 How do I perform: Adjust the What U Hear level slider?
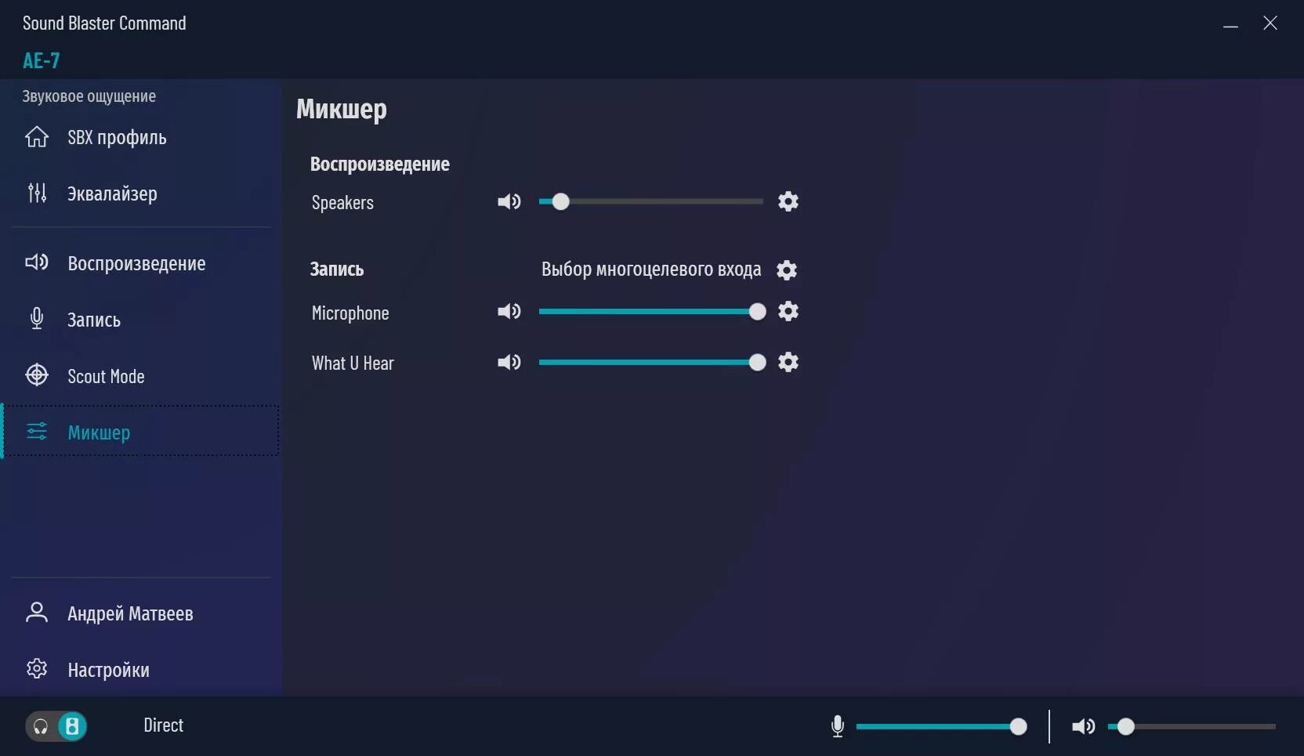(x=652, y=362)
